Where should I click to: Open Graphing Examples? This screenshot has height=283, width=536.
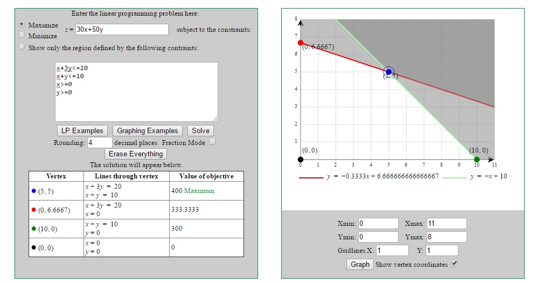tap(147, 130)
